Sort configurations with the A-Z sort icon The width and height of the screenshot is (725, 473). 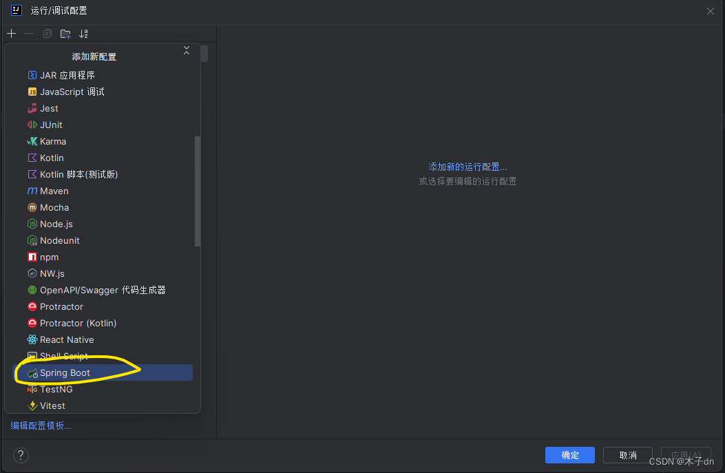(83, 34)
